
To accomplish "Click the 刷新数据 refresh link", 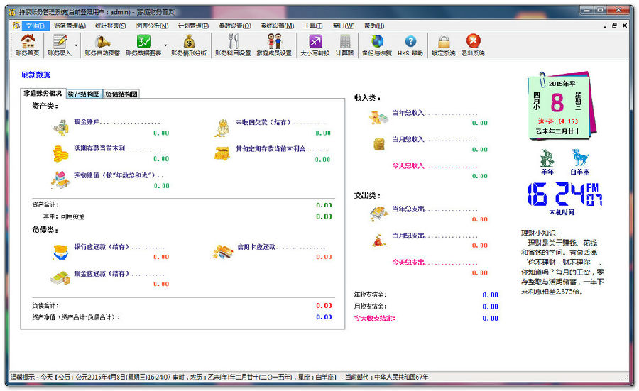I will (x=35, y=75).
